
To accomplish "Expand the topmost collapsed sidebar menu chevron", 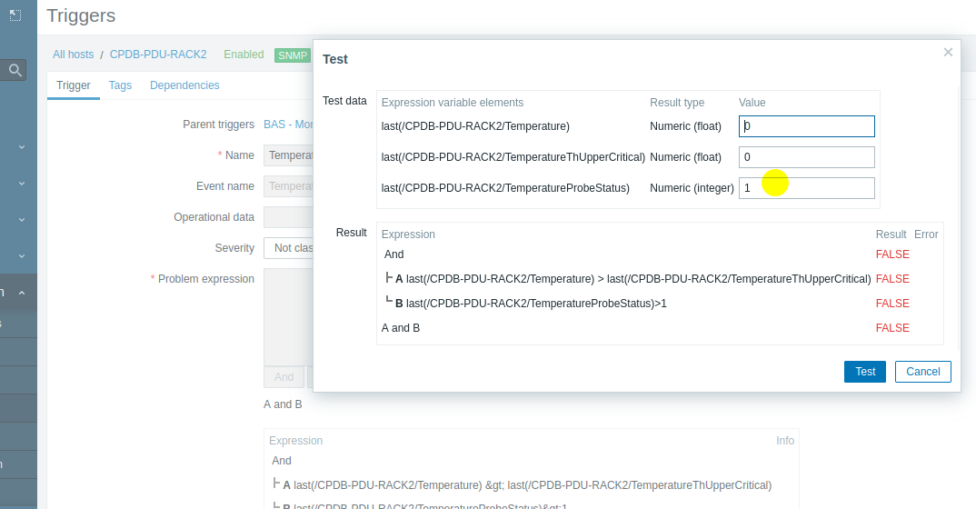I will (22, 146).
